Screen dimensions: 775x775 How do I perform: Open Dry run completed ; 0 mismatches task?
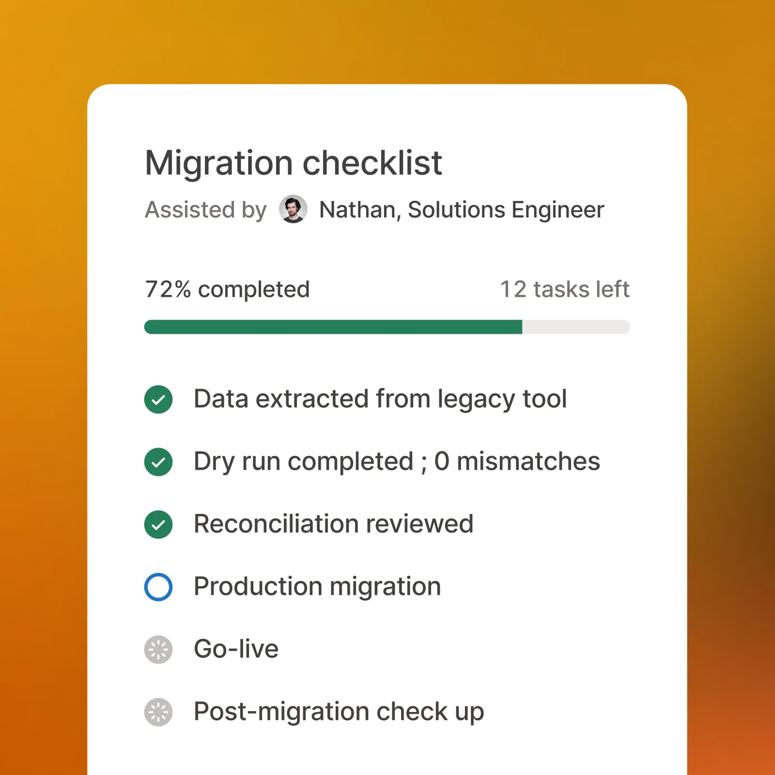397,462
